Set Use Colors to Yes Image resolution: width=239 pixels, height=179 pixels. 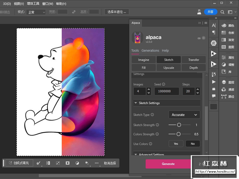(x=176, y=144)
